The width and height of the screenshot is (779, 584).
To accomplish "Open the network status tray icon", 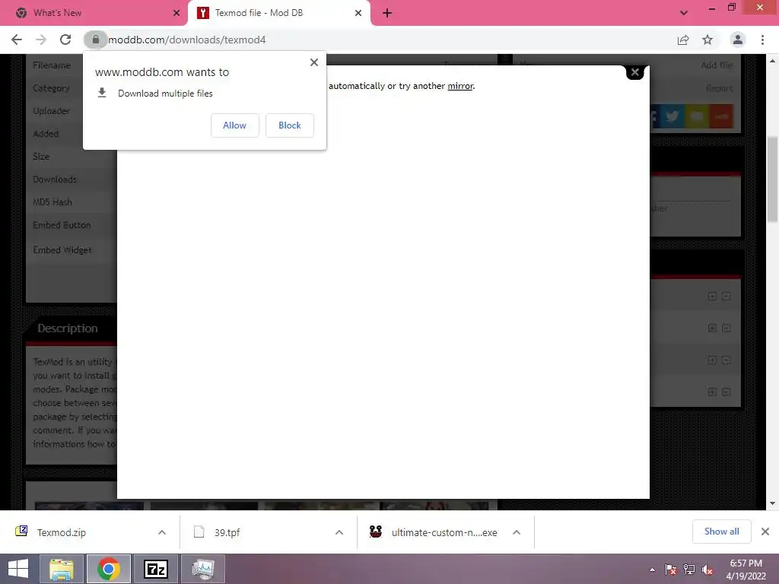I will (689, 570).
